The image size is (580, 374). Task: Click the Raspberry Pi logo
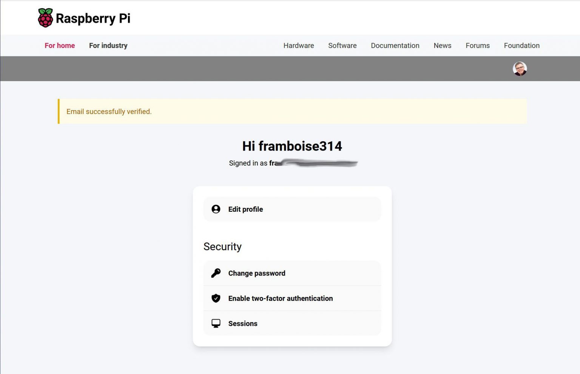tap(84, 17)
